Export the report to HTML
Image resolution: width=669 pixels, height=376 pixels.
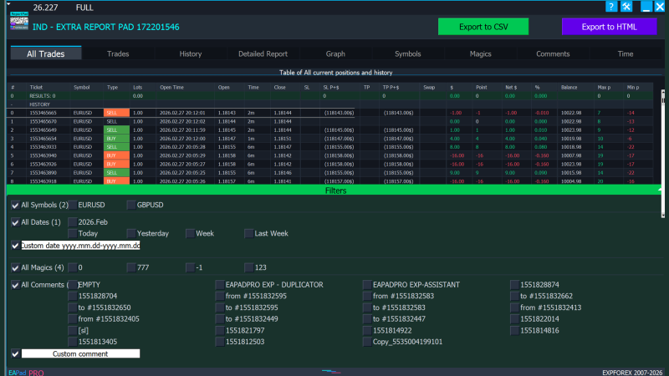[610, 27]
